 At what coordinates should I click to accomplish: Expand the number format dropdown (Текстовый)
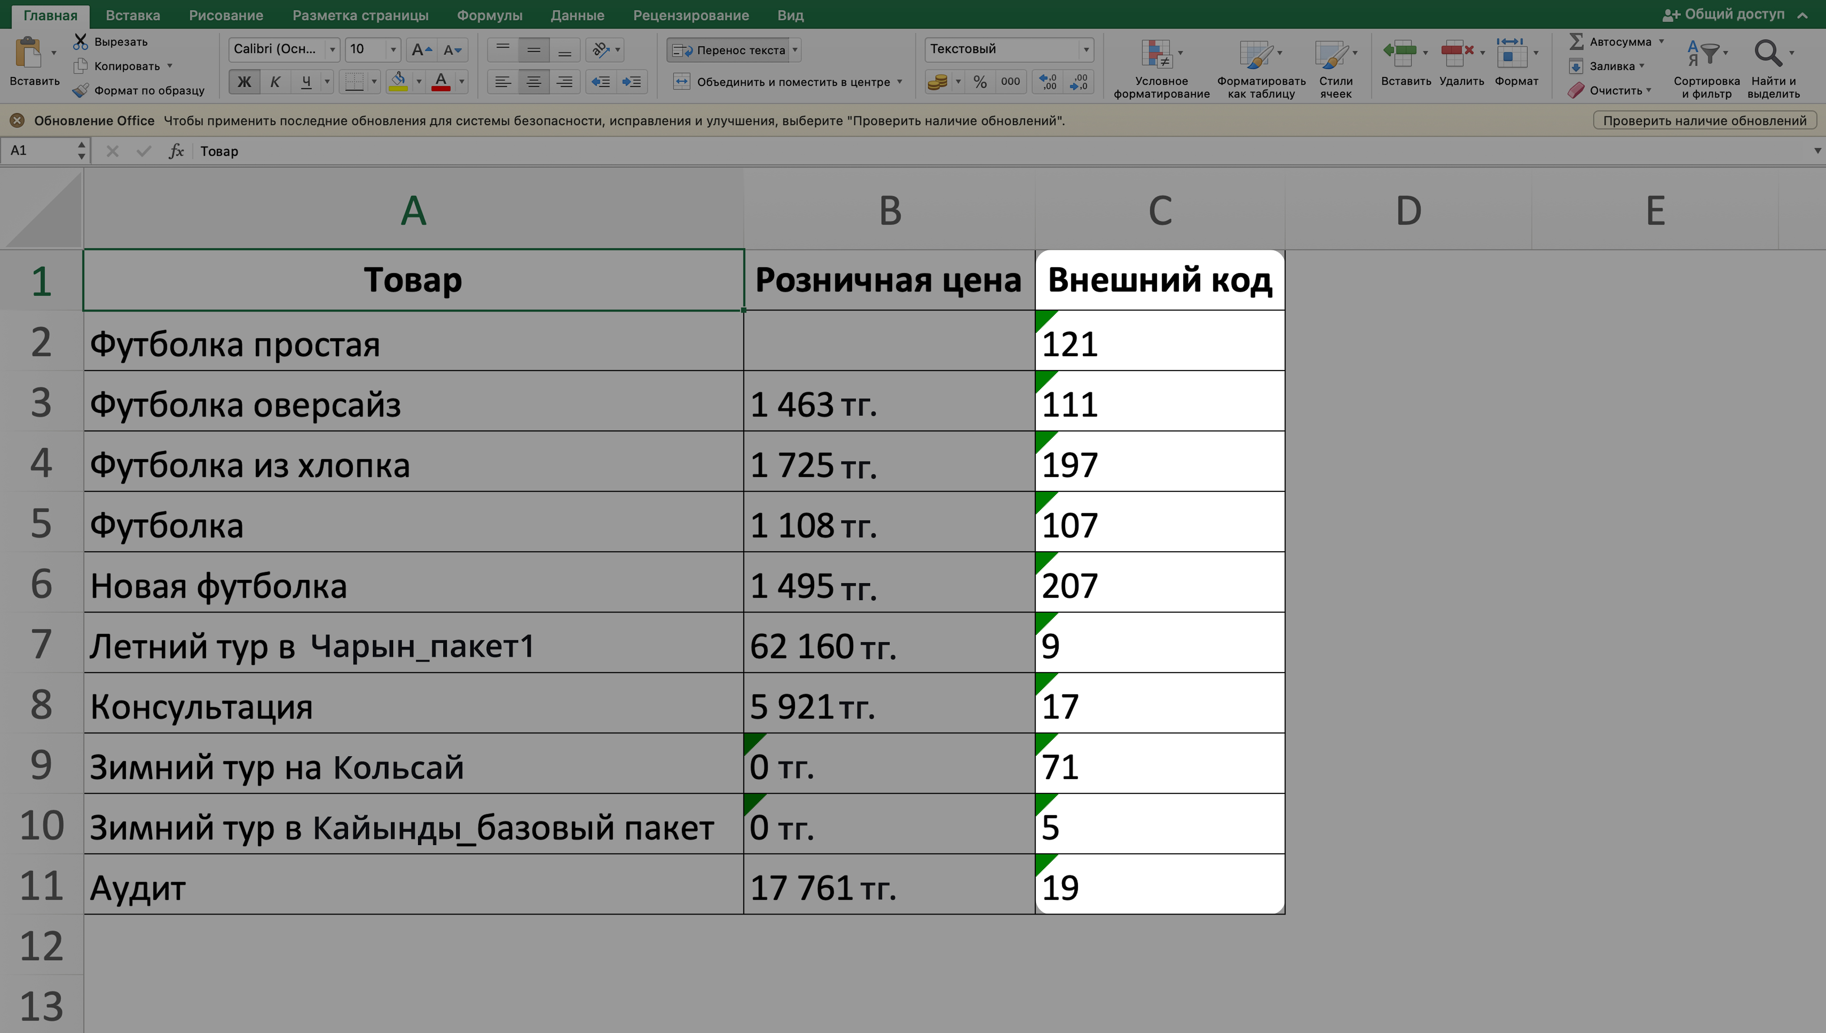(1085, 49)
